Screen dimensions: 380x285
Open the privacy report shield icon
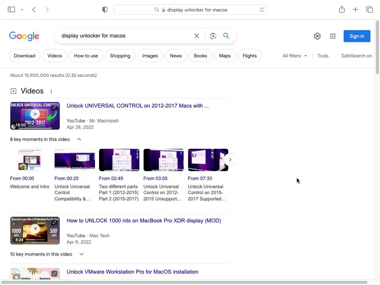tap(105, 10)
